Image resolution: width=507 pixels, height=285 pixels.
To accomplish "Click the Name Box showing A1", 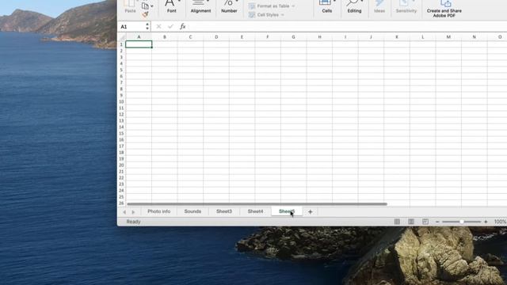I will 132,26.
